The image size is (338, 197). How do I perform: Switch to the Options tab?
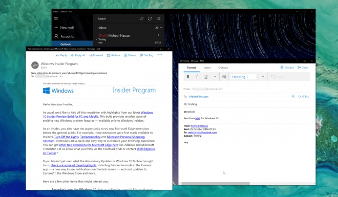[223, 68]
